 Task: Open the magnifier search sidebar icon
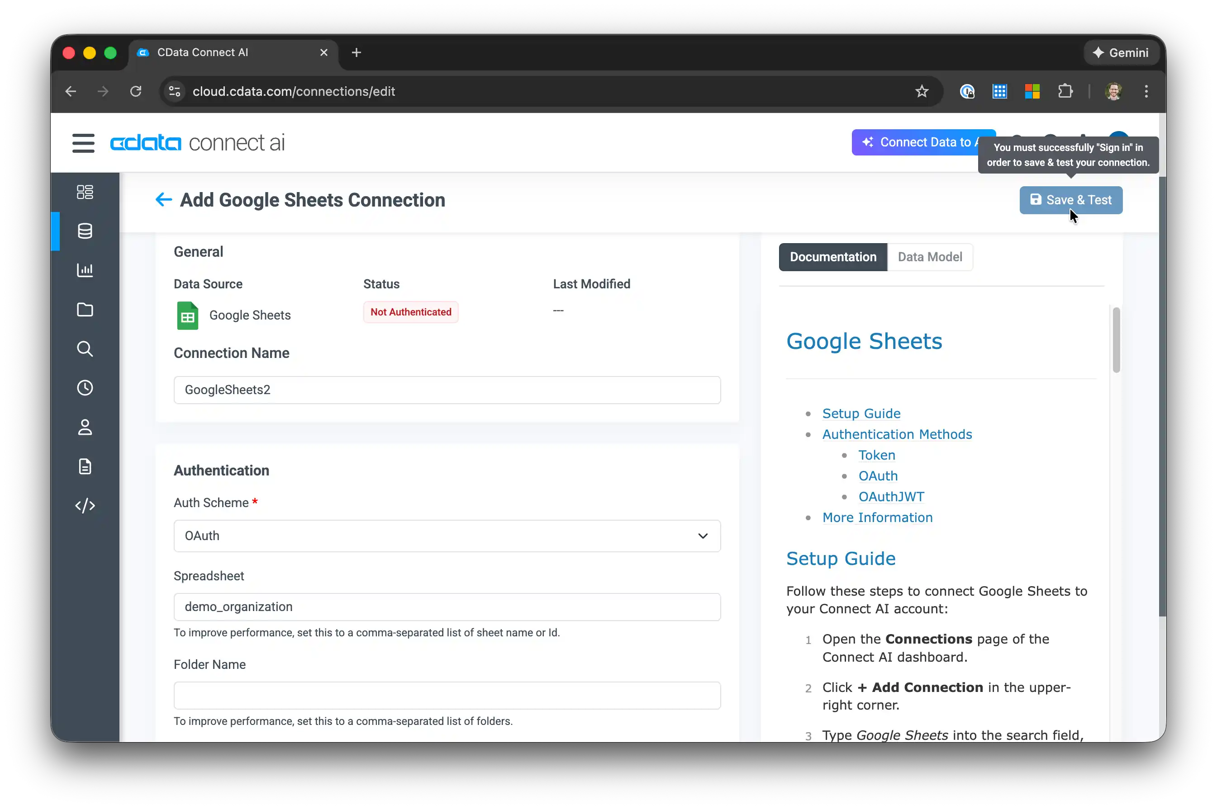pos(85,349)
